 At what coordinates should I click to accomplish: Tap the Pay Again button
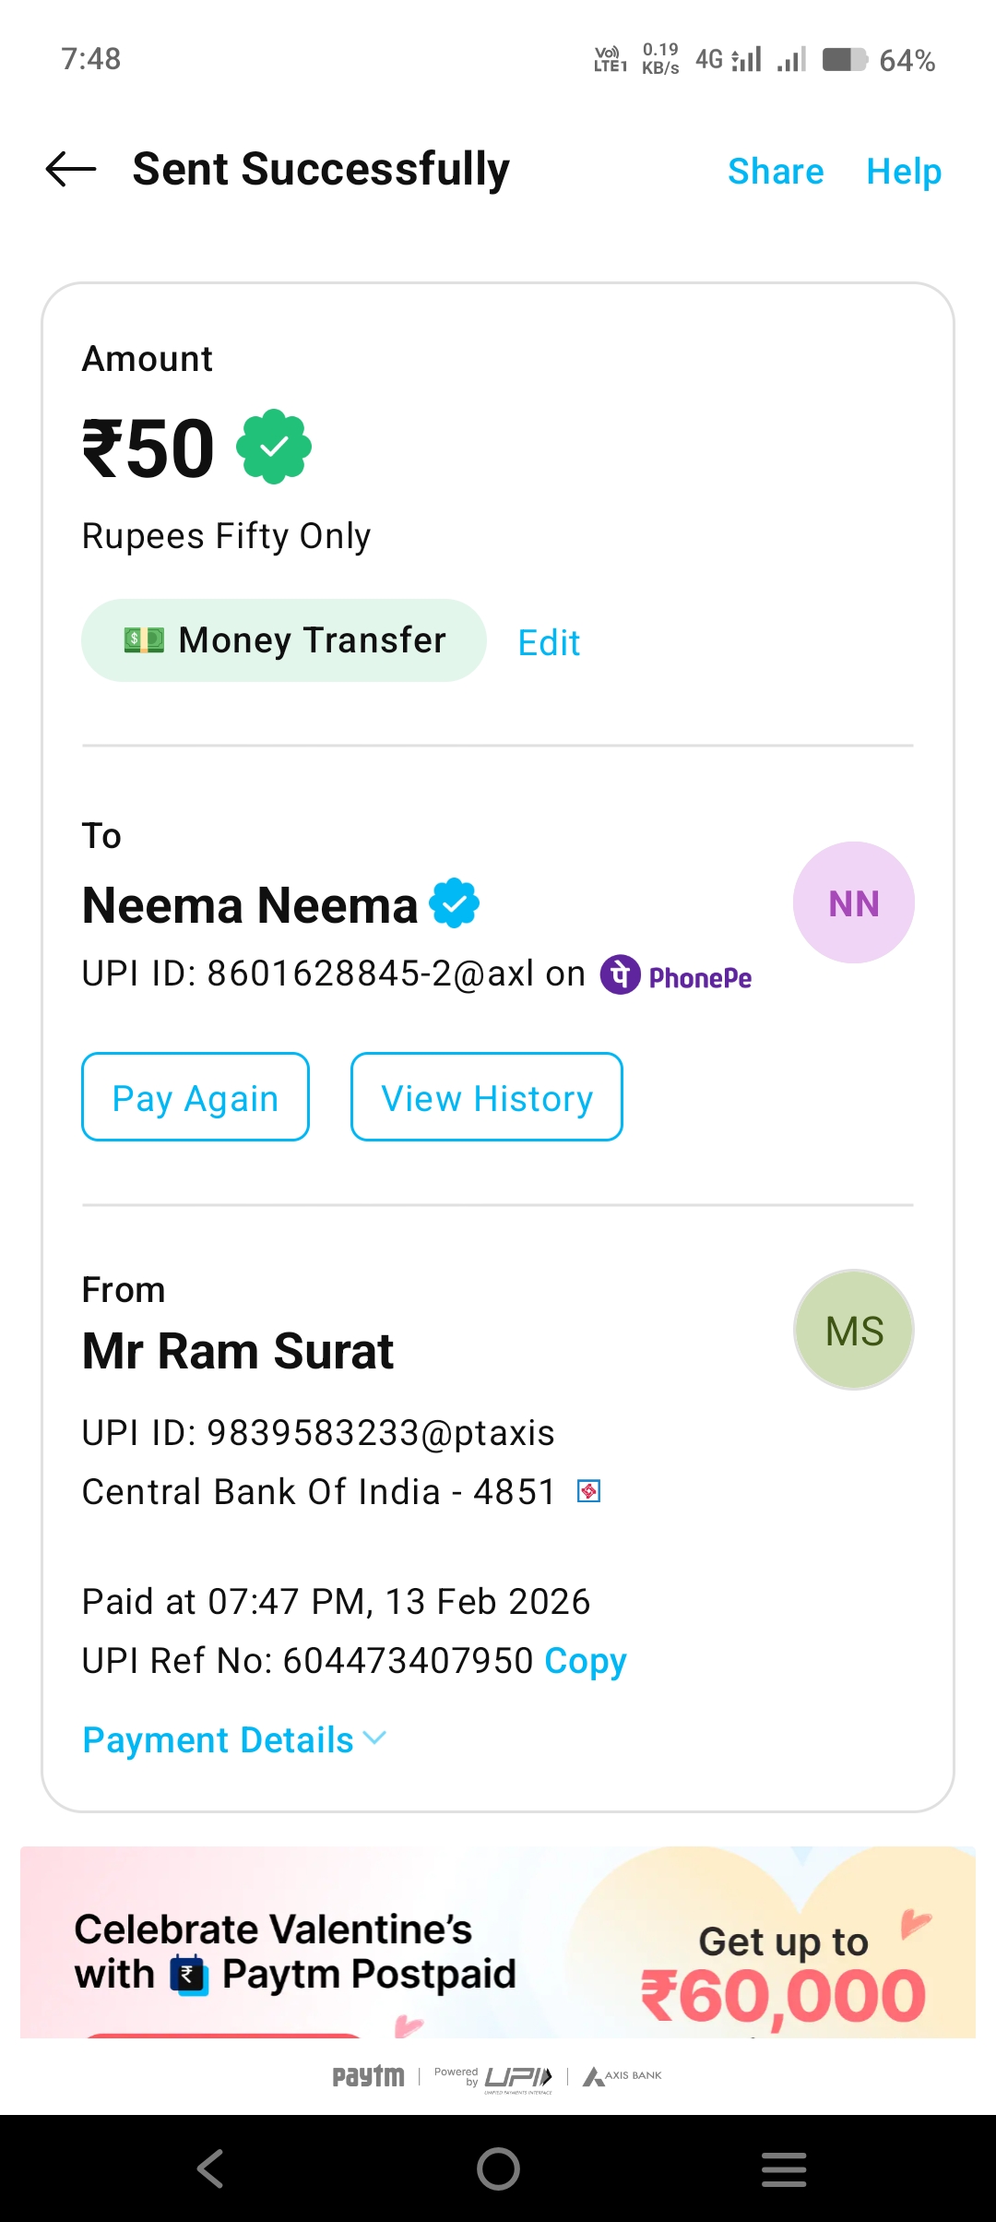pos(196,1097)
